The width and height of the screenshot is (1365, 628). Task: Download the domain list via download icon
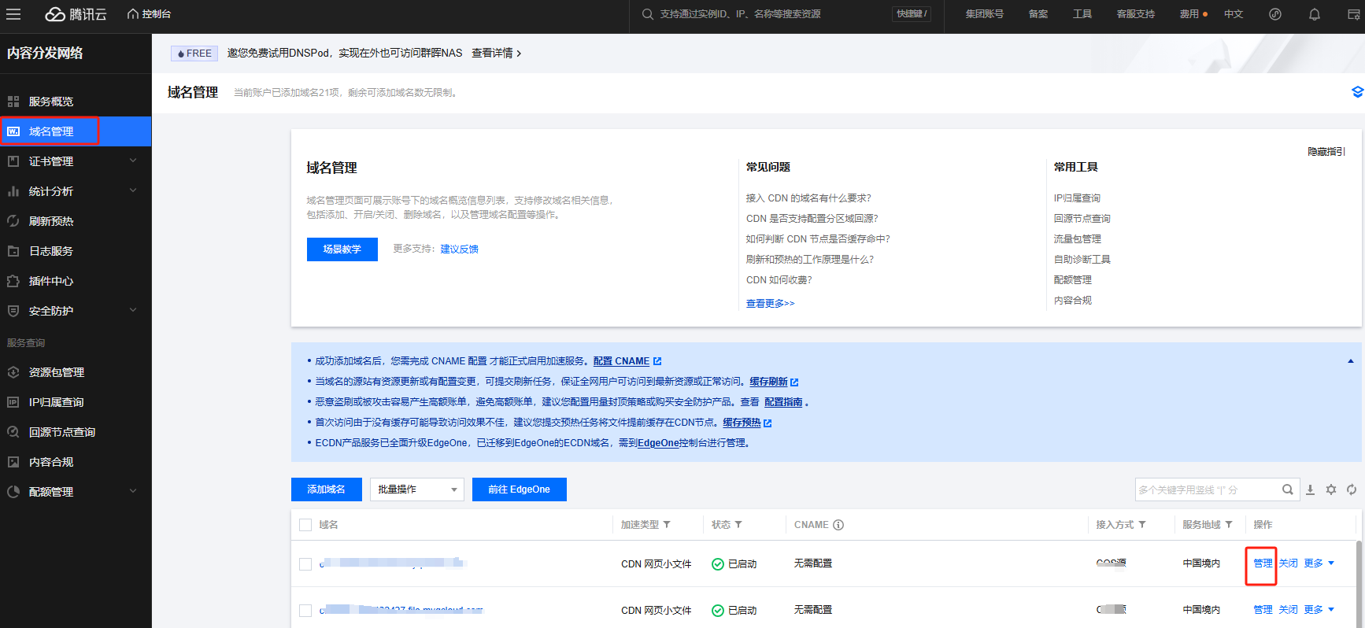1311,489
